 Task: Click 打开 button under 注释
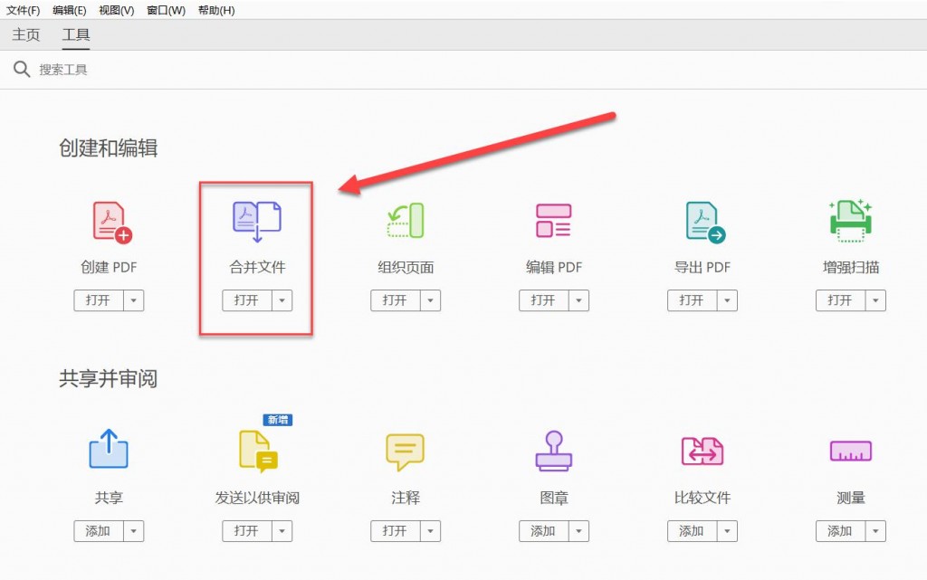click(x=396, y=531)
